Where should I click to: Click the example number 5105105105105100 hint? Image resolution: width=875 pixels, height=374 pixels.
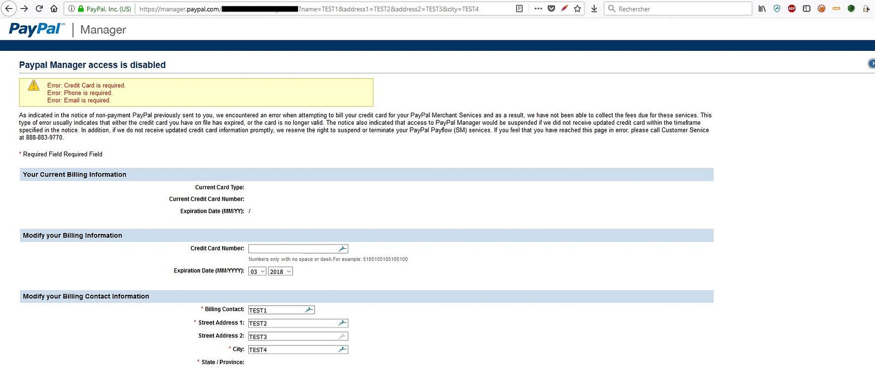tap(386, 259)
